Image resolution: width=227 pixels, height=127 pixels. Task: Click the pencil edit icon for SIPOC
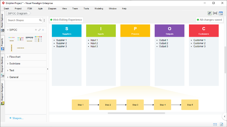39,30
